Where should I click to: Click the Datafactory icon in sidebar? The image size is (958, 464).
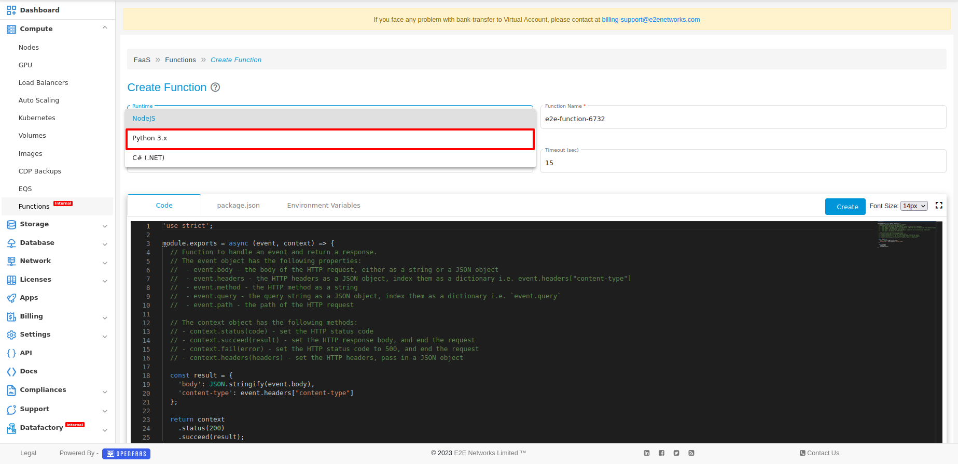(x=11, y=428)
